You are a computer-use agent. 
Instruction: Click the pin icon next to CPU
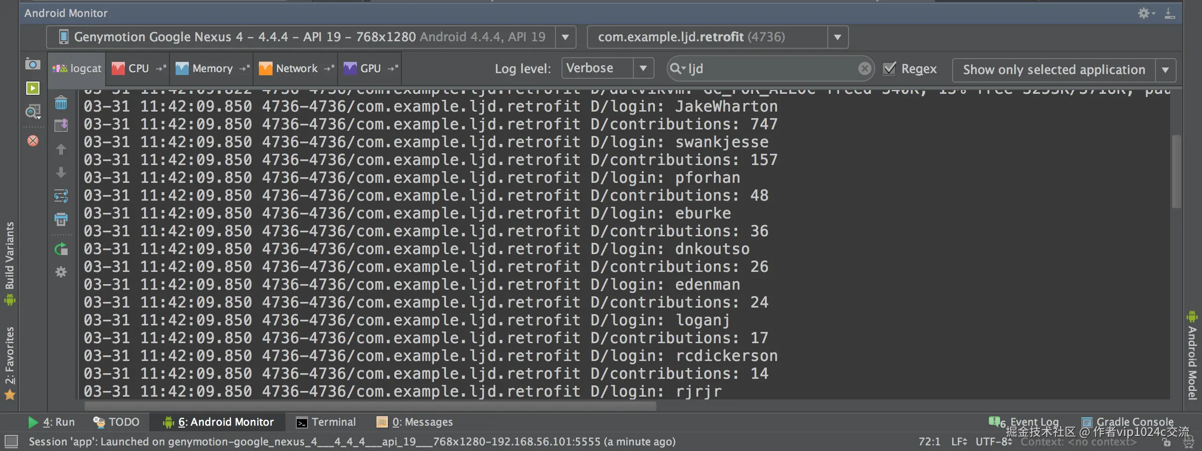(161, 68)
